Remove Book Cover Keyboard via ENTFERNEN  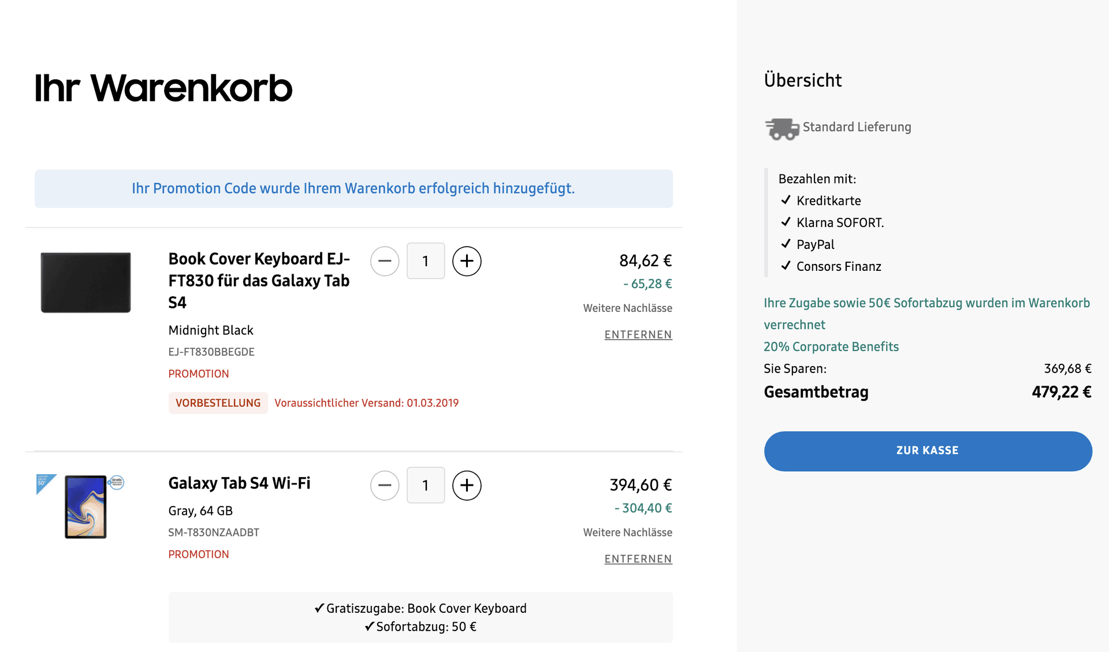638,335
